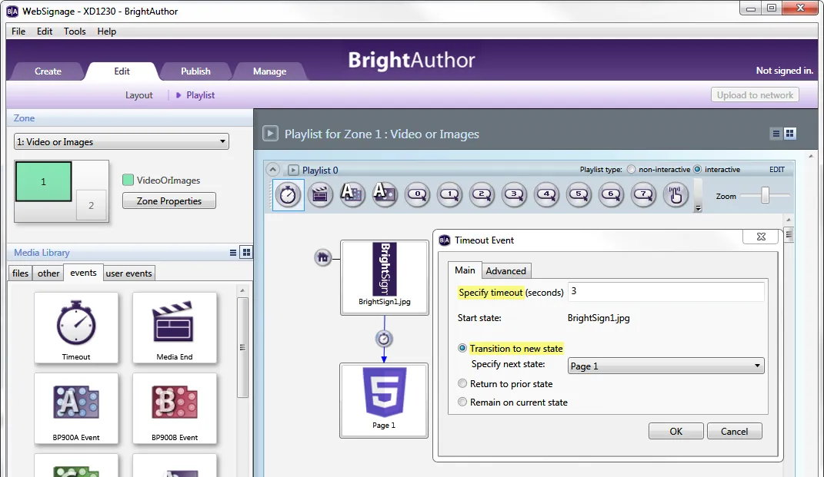
Task: Select the Timeout event icon in playlist toolbar
Action: (288, 195)
